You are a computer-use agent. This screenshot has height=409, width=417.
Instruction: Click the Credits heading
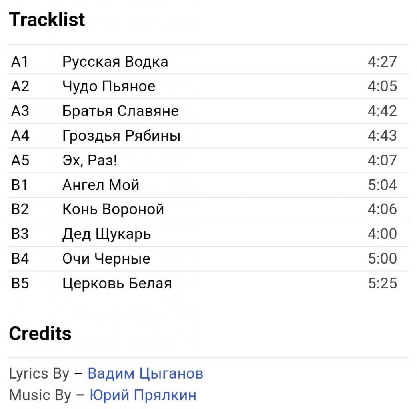(40, 334)
